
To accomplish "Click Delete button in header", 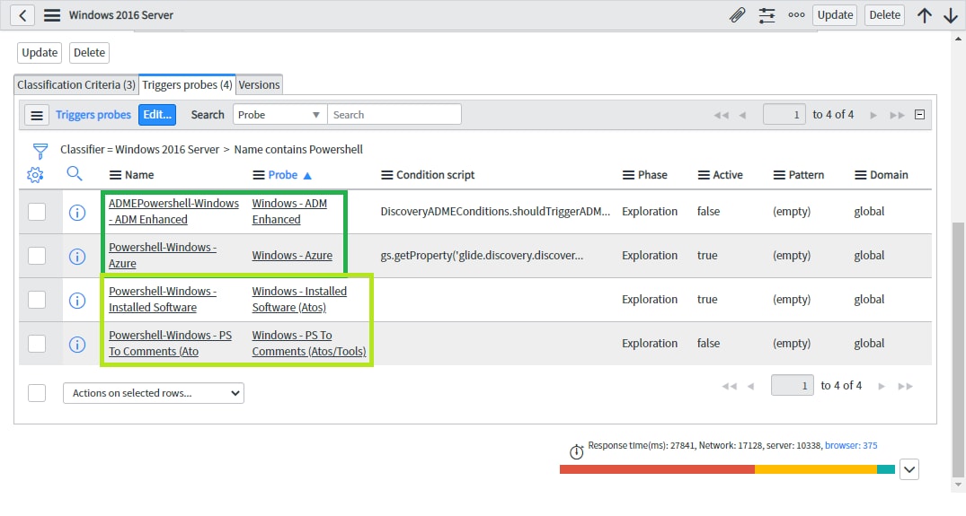I will point(885,15).
